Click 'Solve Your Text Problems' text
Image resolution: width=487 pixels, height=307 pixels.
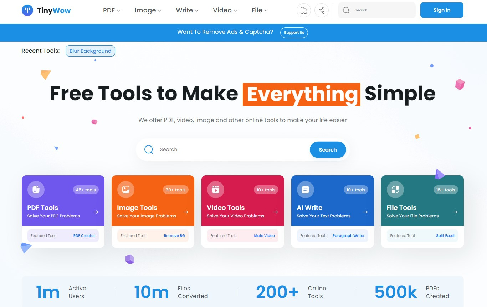324,216
